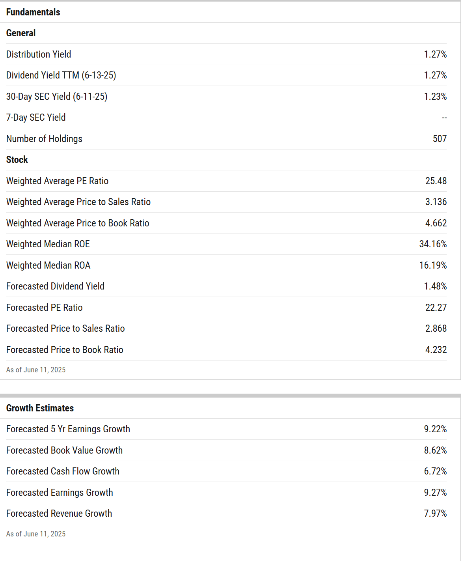The width and height of the screenshot is (464, 566).
Task: Click the Forecasted Price to Sales Ratio label
Action: (65, 329)
